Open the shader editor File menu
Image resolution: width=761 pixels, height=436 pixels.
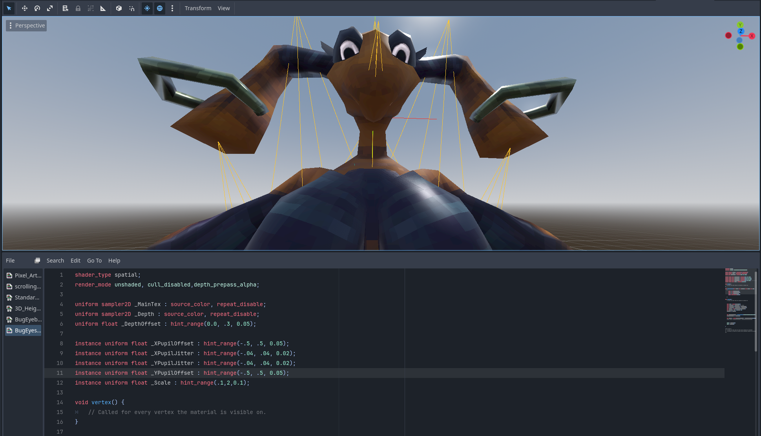point(10,261)
